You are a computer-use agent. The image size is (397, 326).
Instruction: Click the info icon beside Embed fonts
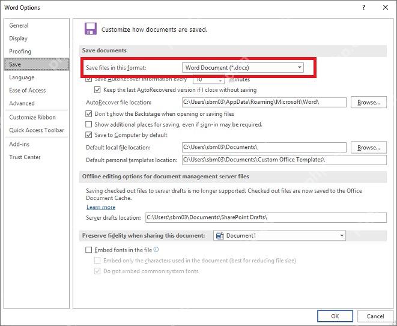coord(156,250)
